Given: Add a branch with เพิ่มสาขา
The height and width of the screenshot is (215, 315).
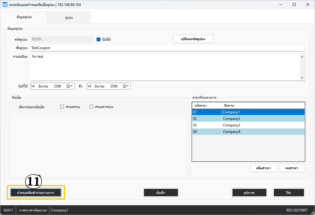Looking at the screenshot, I should 263,168.
